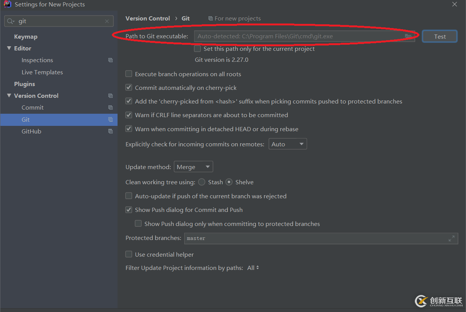The image size is (466, 312).
Task: Enable auto-update if push was rejected
Action: (x=129, y=196)
